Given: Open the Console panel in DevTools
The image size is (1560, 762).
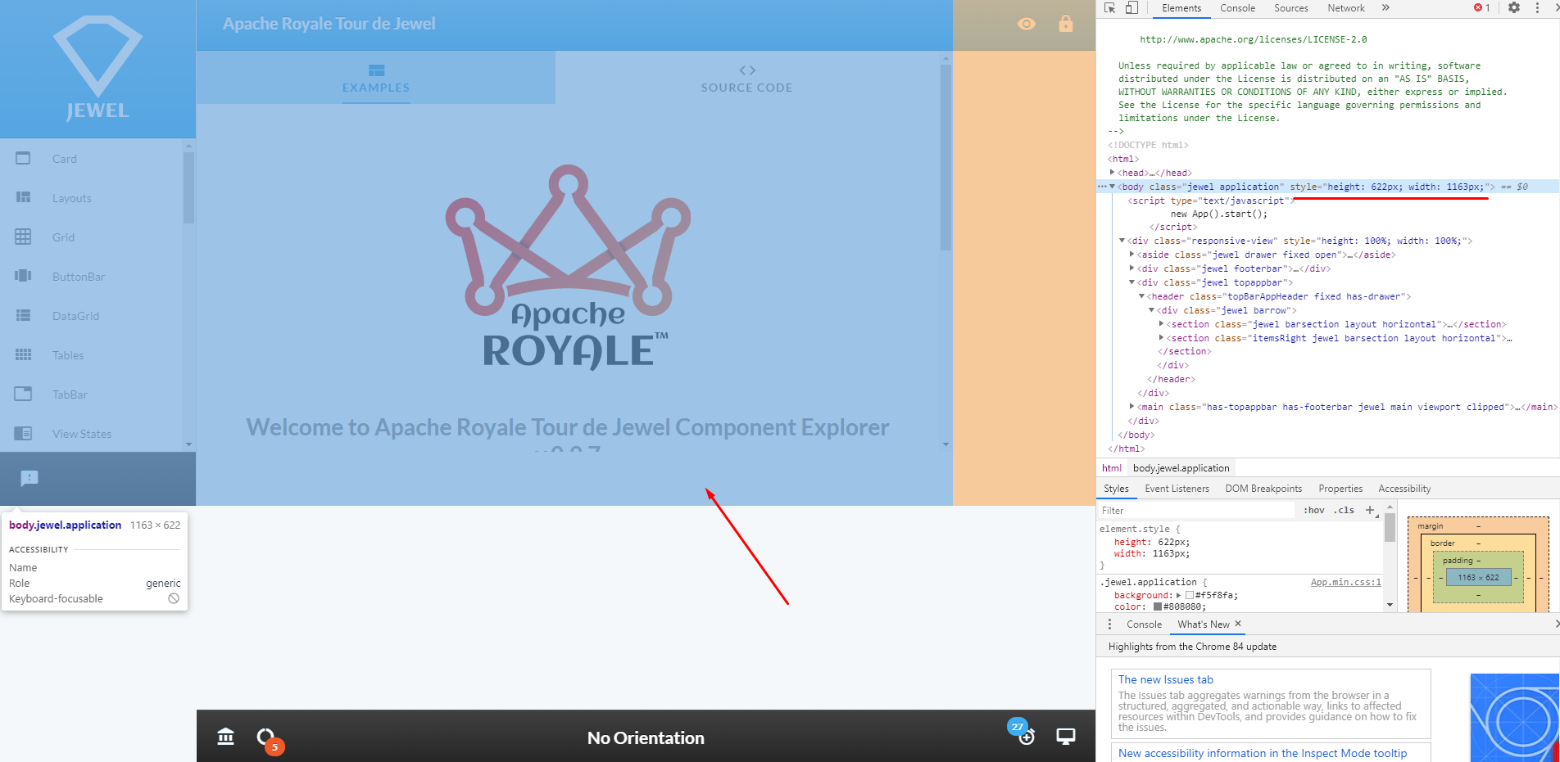Looking at the screenshot, I should 1237,8.
